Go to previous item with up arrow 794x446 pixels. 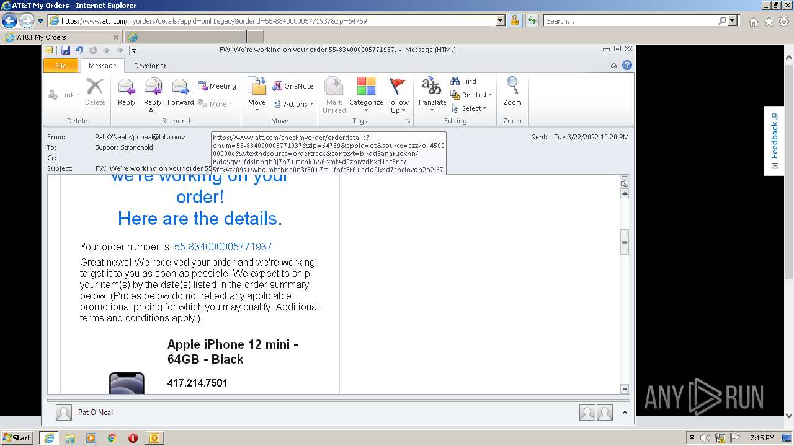pos(107,50)
